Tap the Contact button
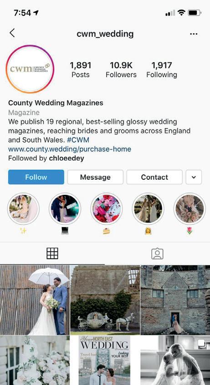The image size is (210, 385). [154, 177]
